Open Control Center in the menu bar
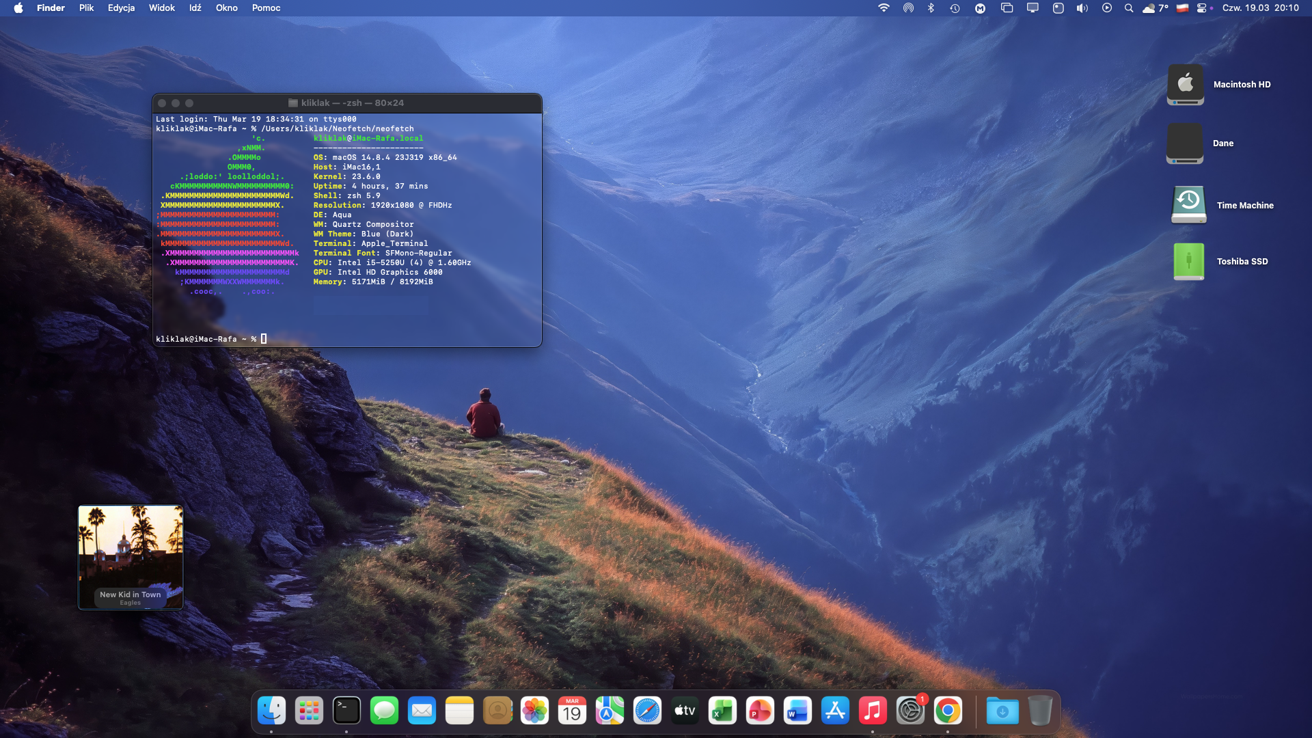The width and height of the screenshot is (1312, 738). click(1202, 8)
